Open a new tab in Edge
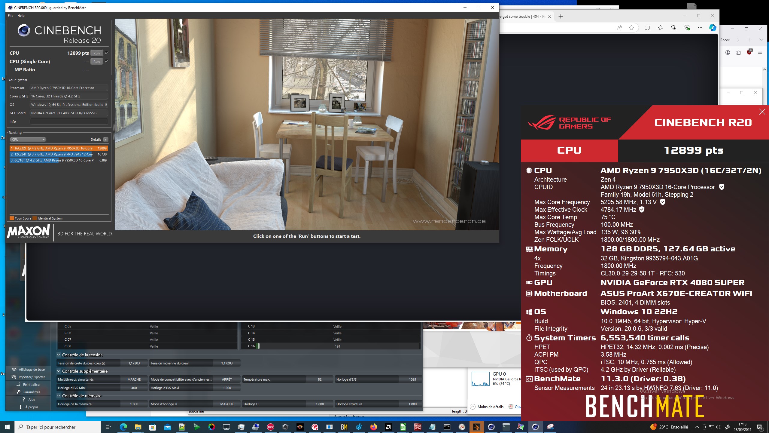 tap(561, 17)
